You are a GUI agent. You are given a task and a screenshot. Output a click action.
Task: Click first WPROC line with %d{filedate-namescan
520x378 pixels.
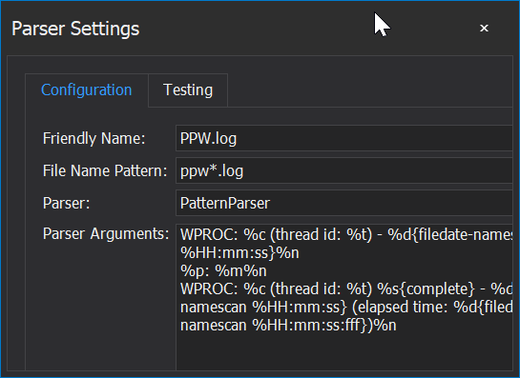coord(346,234)
